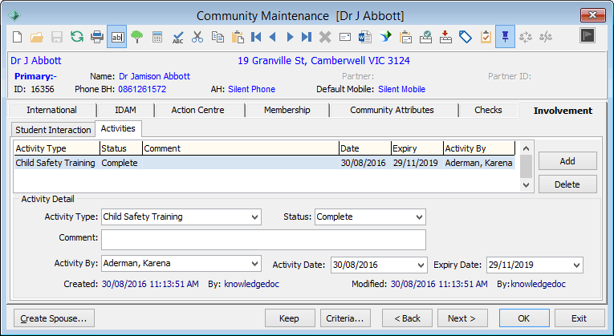This screenshot has height=336, width=614.
Task: Select the Action Centre tab
Action: (197, 110)
